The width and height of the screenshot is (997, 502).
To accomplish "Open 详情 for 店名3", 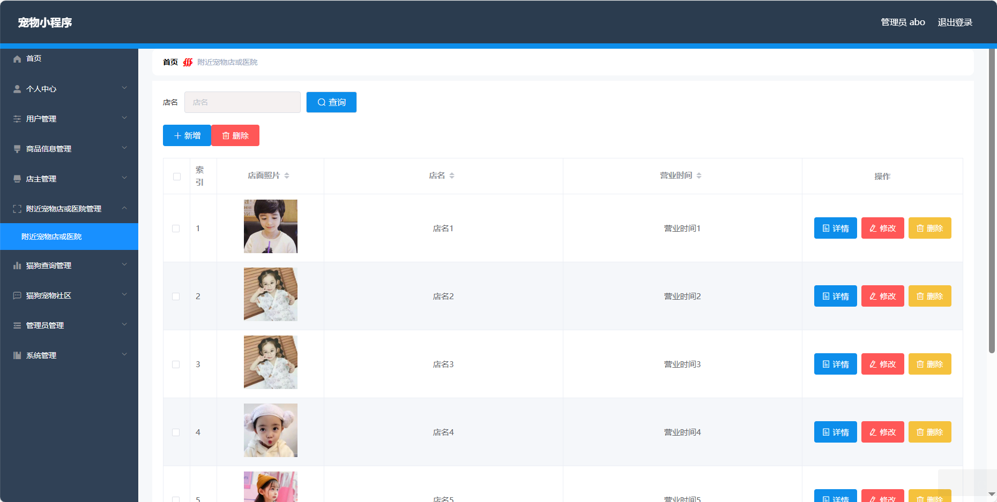I will [x=836, y=364].
